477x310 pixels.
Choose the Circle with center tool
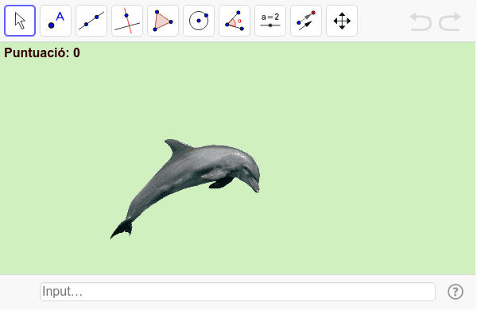pos(199,21)
